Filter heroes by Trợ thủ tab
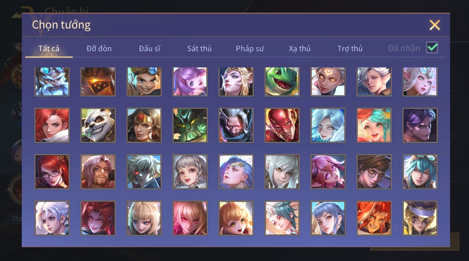The width and height of the screenshot is (469, 261). tap(350, 49)
